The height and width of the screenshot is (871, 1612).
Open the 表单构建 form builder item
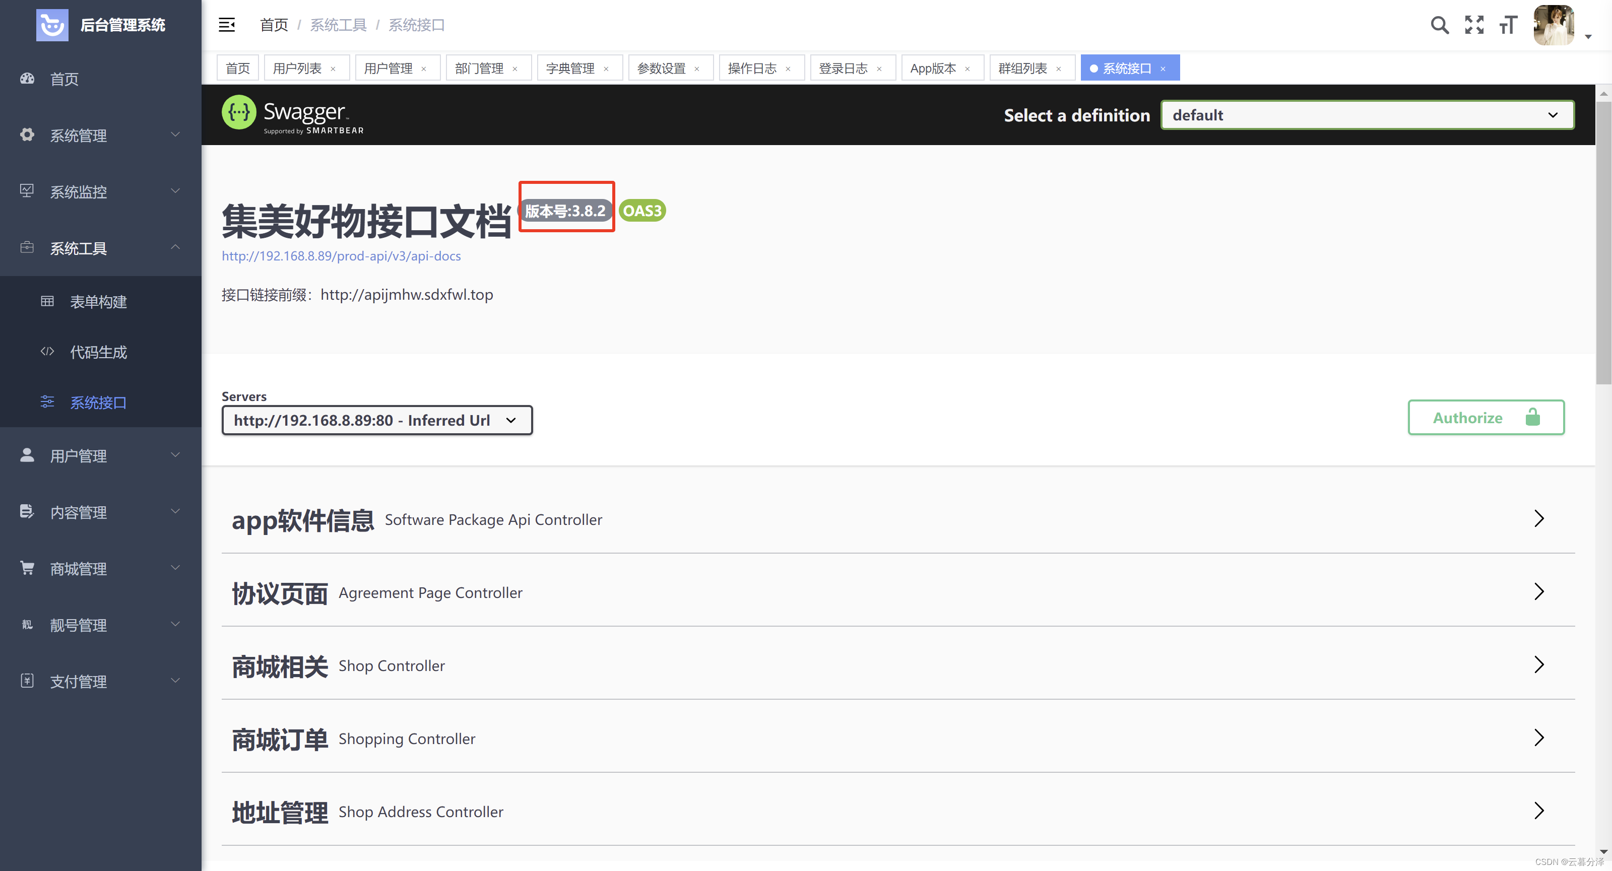point(98,302)
